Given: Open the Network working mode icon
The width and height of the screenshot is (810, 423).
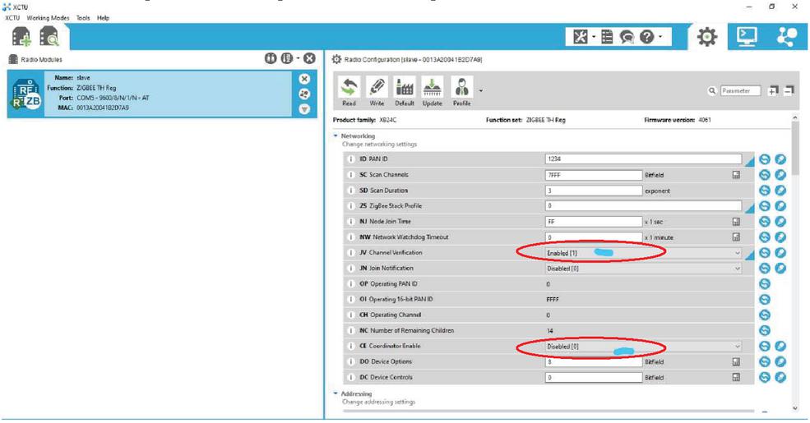Looking at the screenshot, I should 786,36.
